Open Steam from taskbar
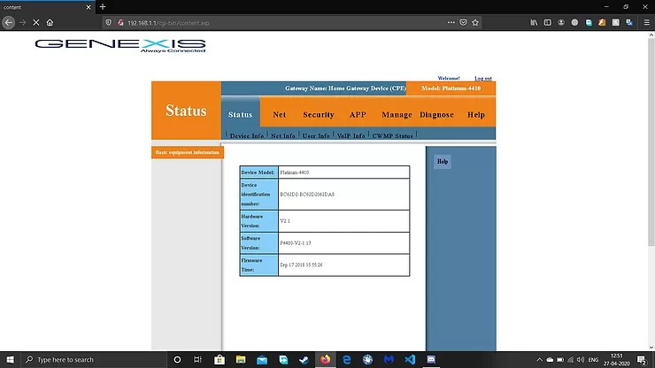Viewport: 655px width, 368px height. (304, 360)
